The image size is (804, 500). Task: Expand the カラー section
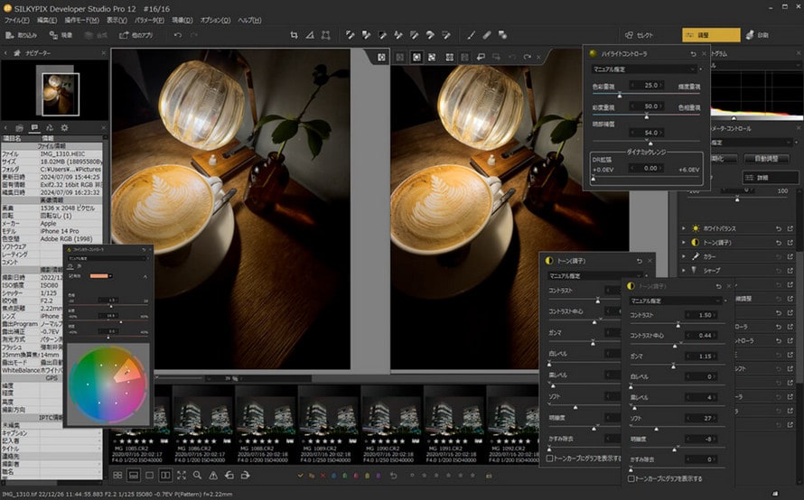click(684, 256)
